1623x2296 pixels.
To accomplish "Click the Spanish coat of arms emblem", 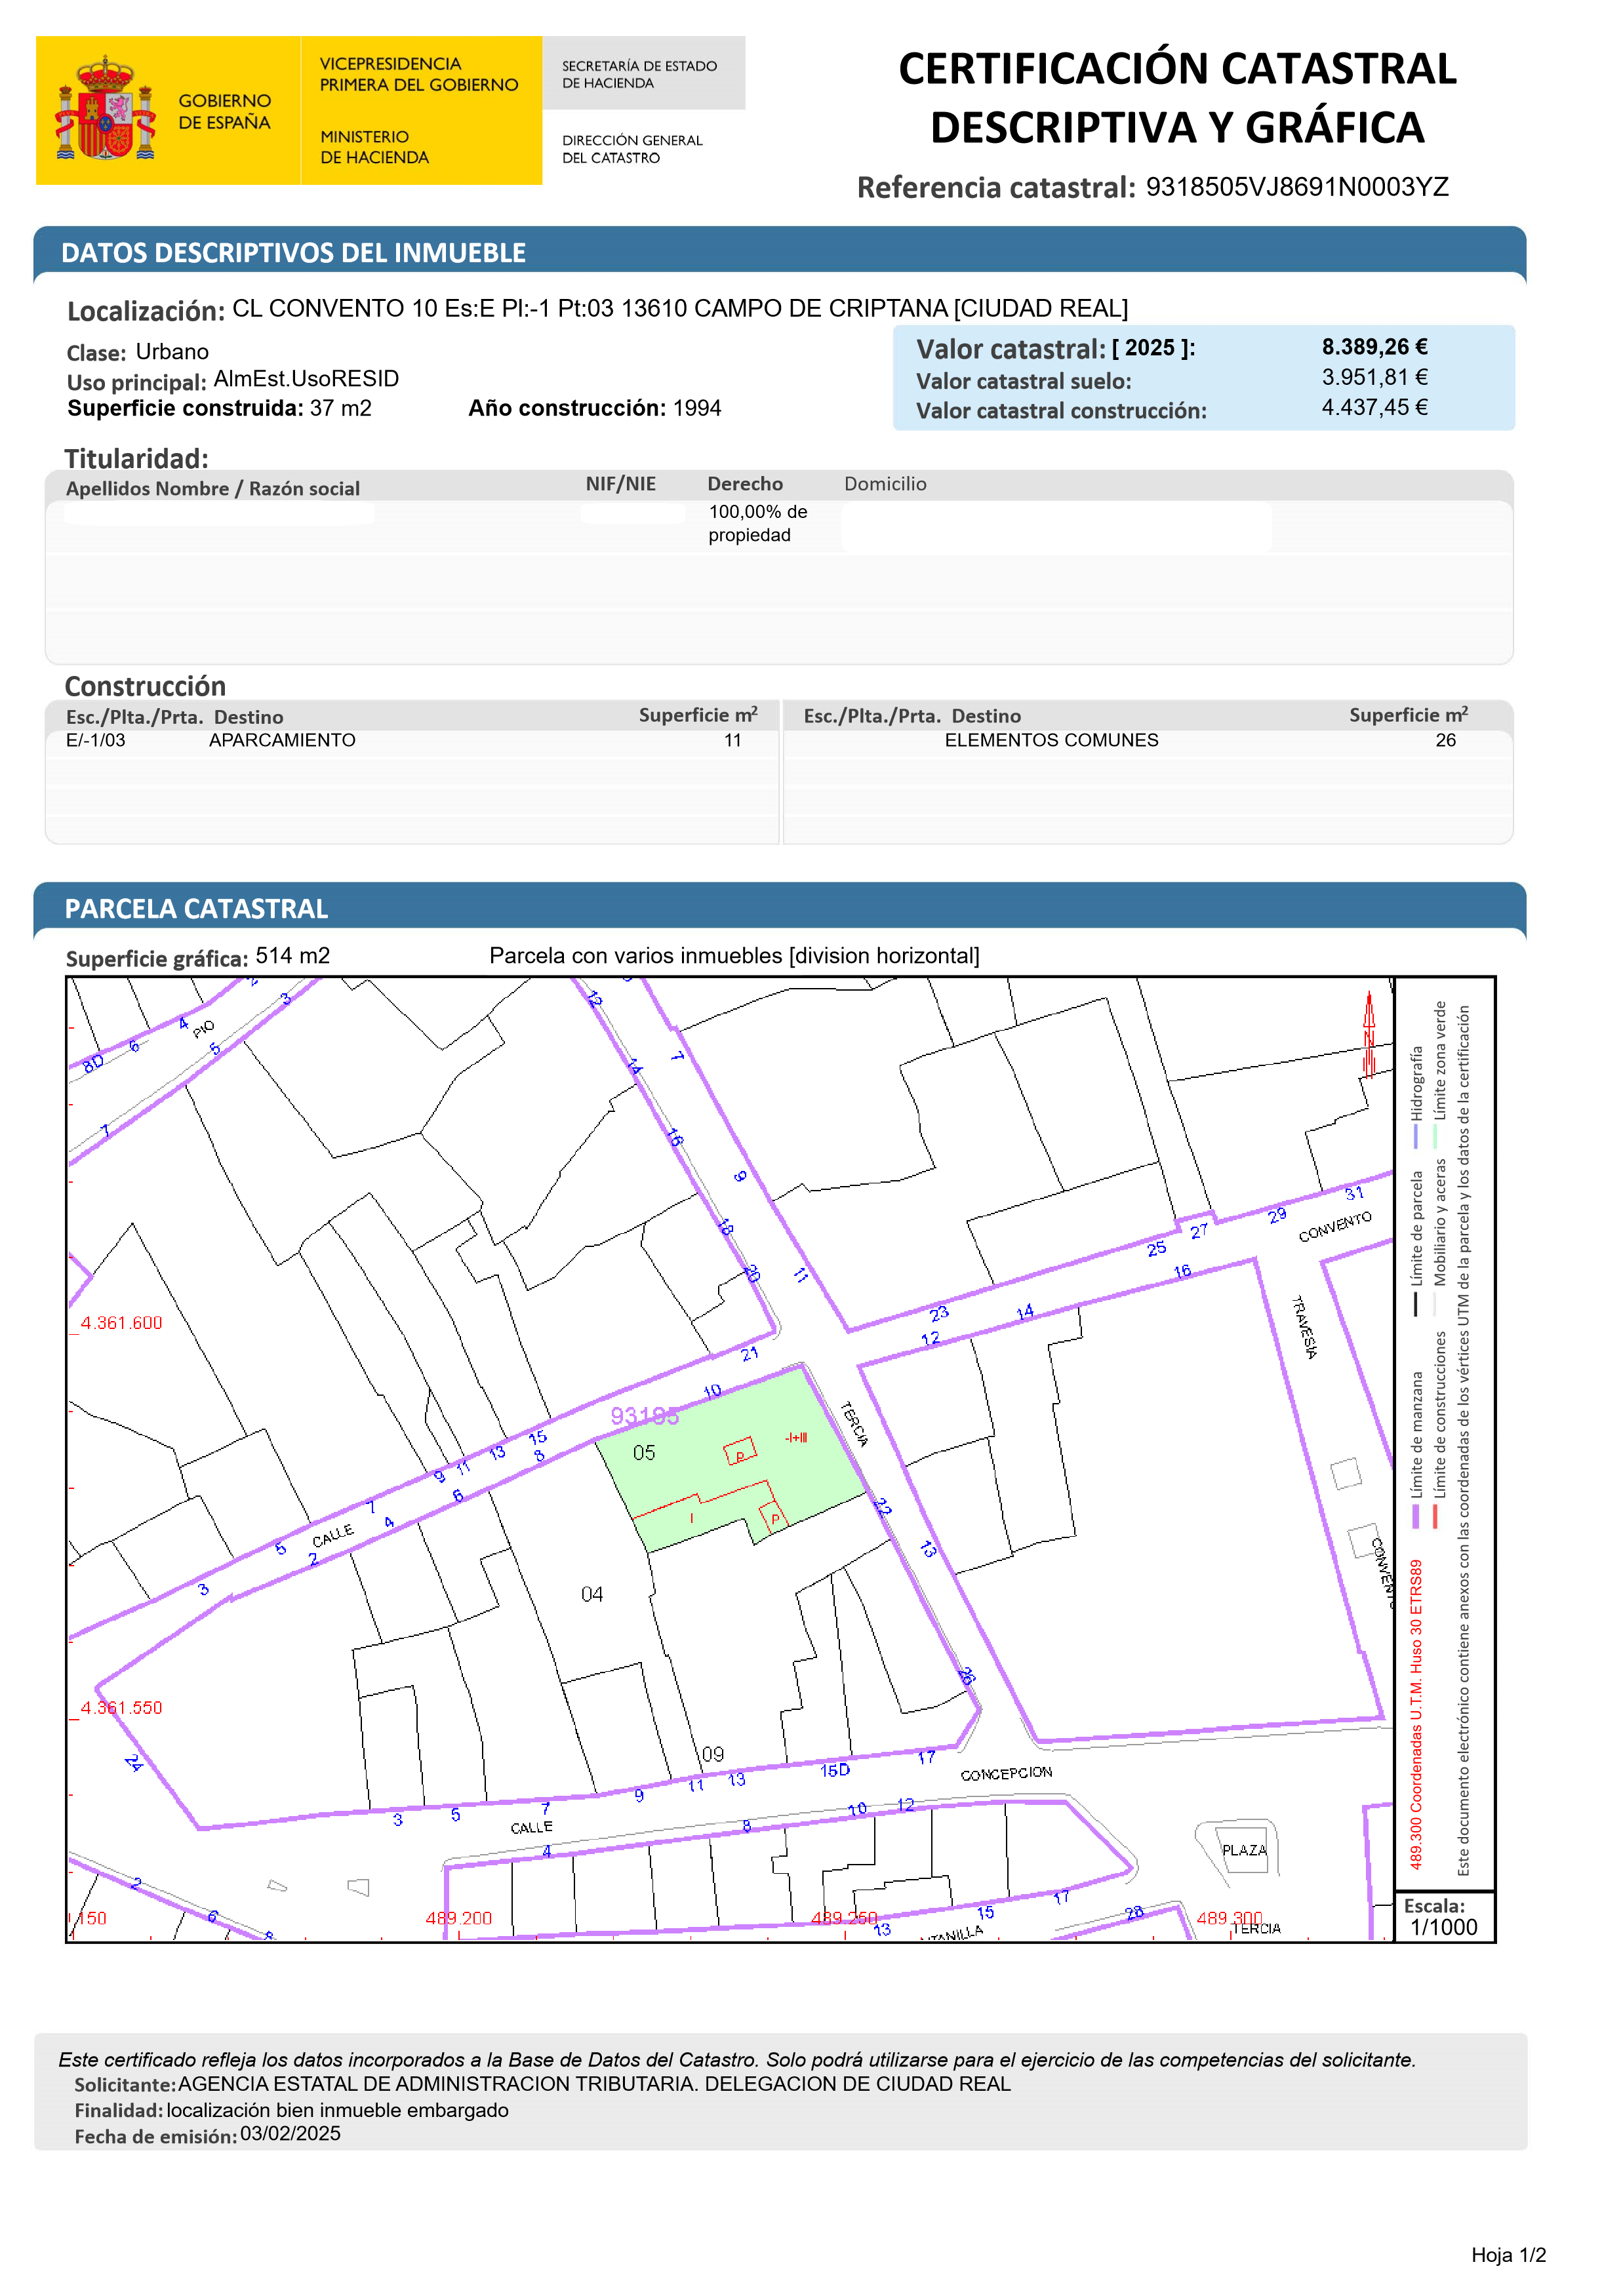I will [105, 109].
